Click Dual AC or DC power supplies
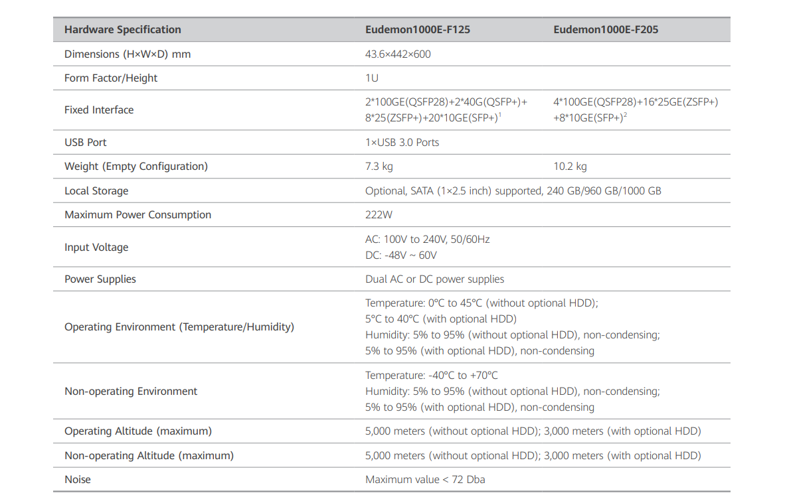The width and height of the screenshot is (787, 503). pos(434,279)
